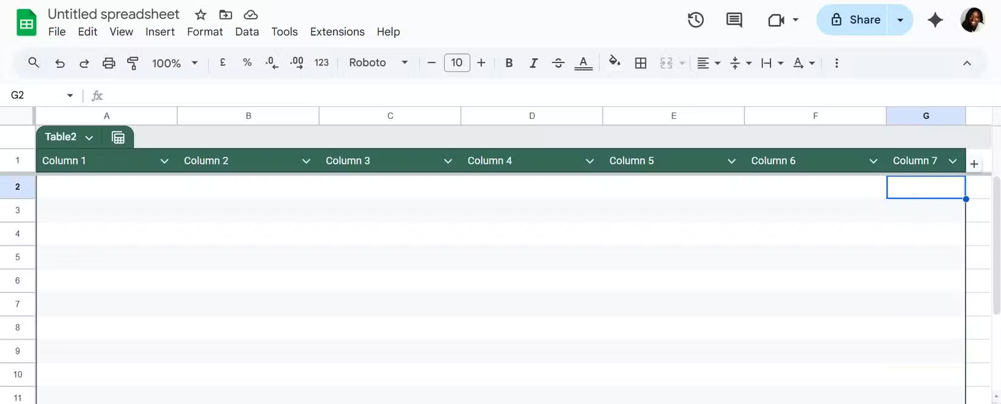
Task: Expand the Table2 name dropdown
Action: (89, 138)
